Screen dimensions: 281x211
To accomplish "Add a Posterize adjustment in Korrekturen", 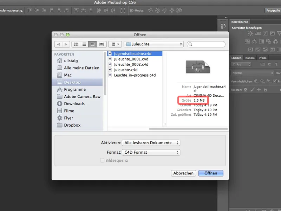I will click(x=258, y=49).
